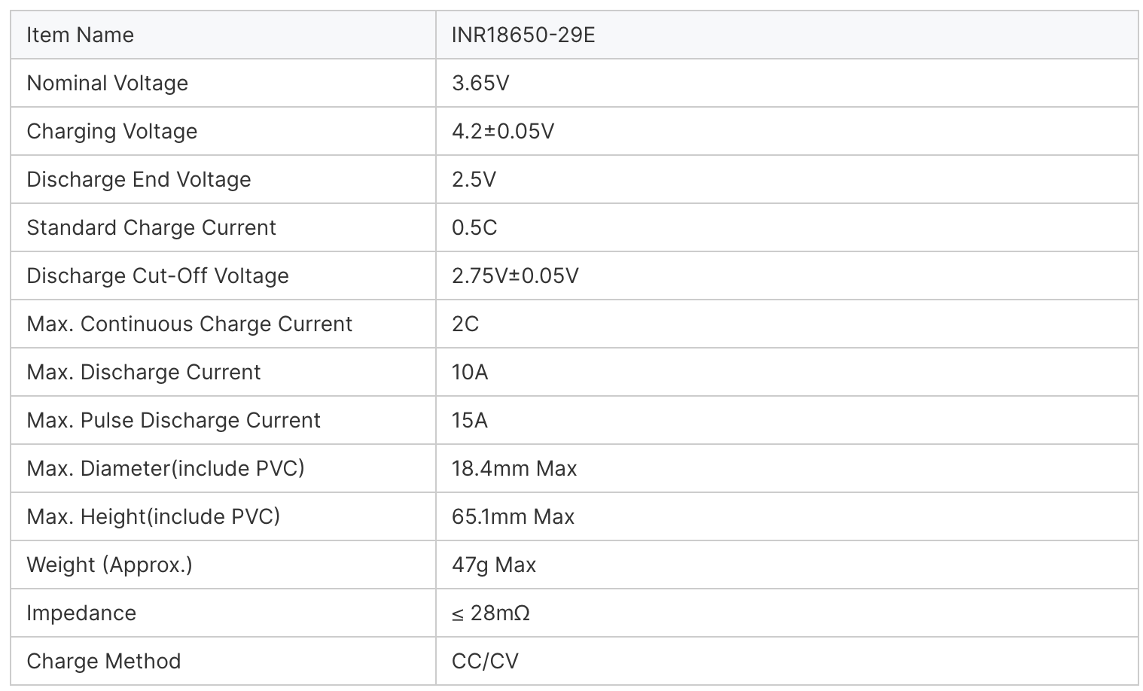Click the 'Discharge Cut-Off Voltage' label
Viewport: 1143px width, 691px height.
pos(157,275)
